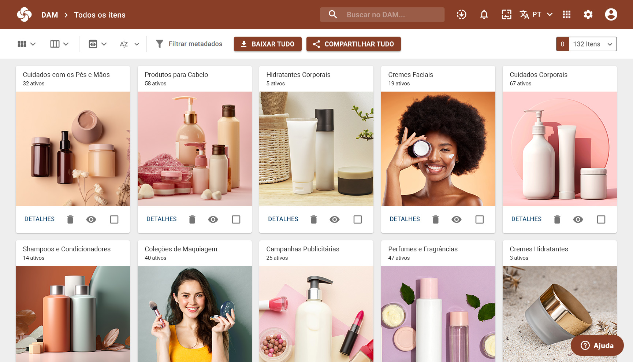Image resolution: width=633 pixels, height=362 pixels.
Task: Preview the Hidratantes Corporais folder
Action: [335, 219]
